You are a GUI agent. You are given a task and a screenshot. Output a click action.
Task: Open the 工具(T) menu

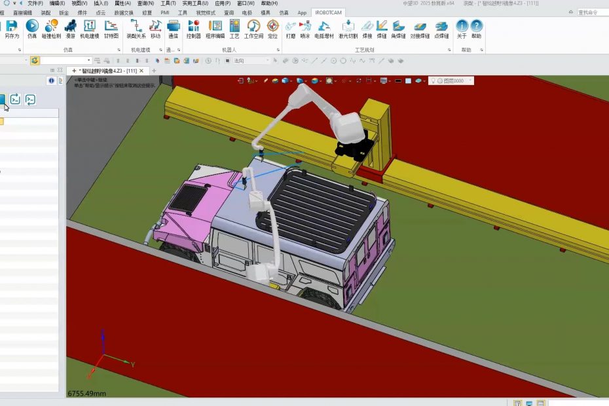pos(168,3)
